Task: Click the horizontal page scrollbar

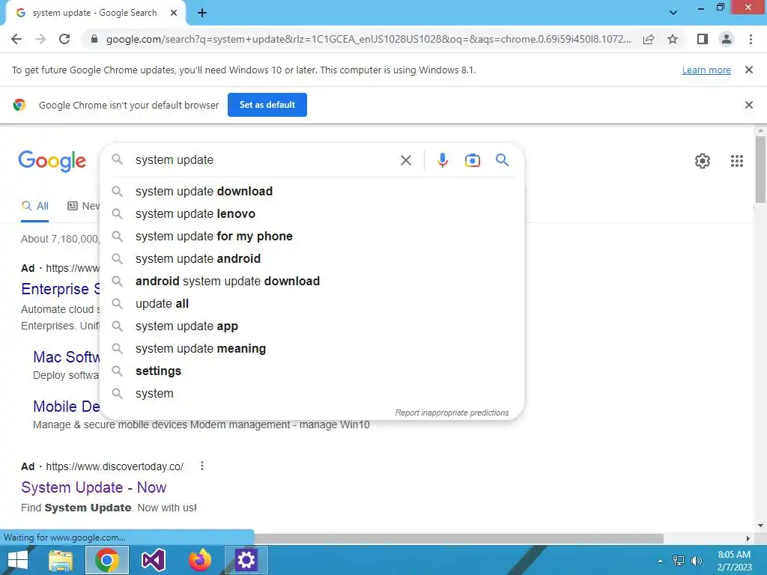Action: point(459,538)
